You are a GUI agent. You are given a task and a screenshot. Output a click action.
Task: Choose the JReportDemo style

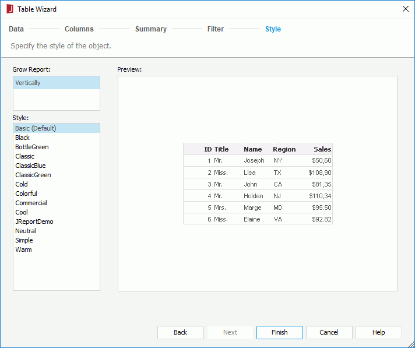[x=57, y=222]
